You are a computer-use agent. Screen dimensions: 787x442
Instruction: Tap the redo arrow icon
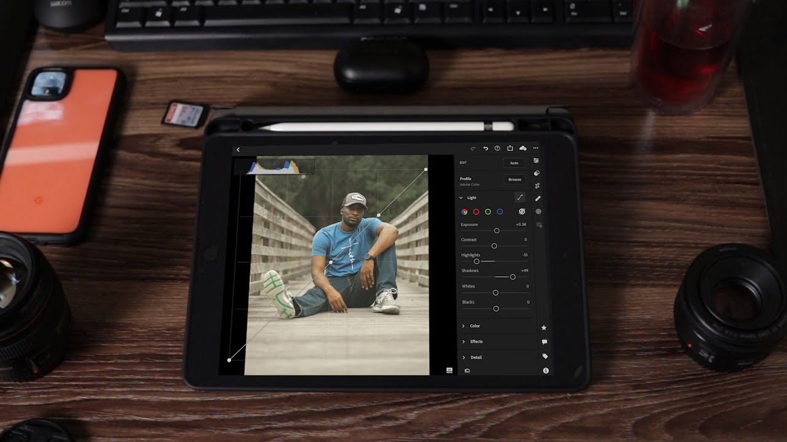click(473, 149)
